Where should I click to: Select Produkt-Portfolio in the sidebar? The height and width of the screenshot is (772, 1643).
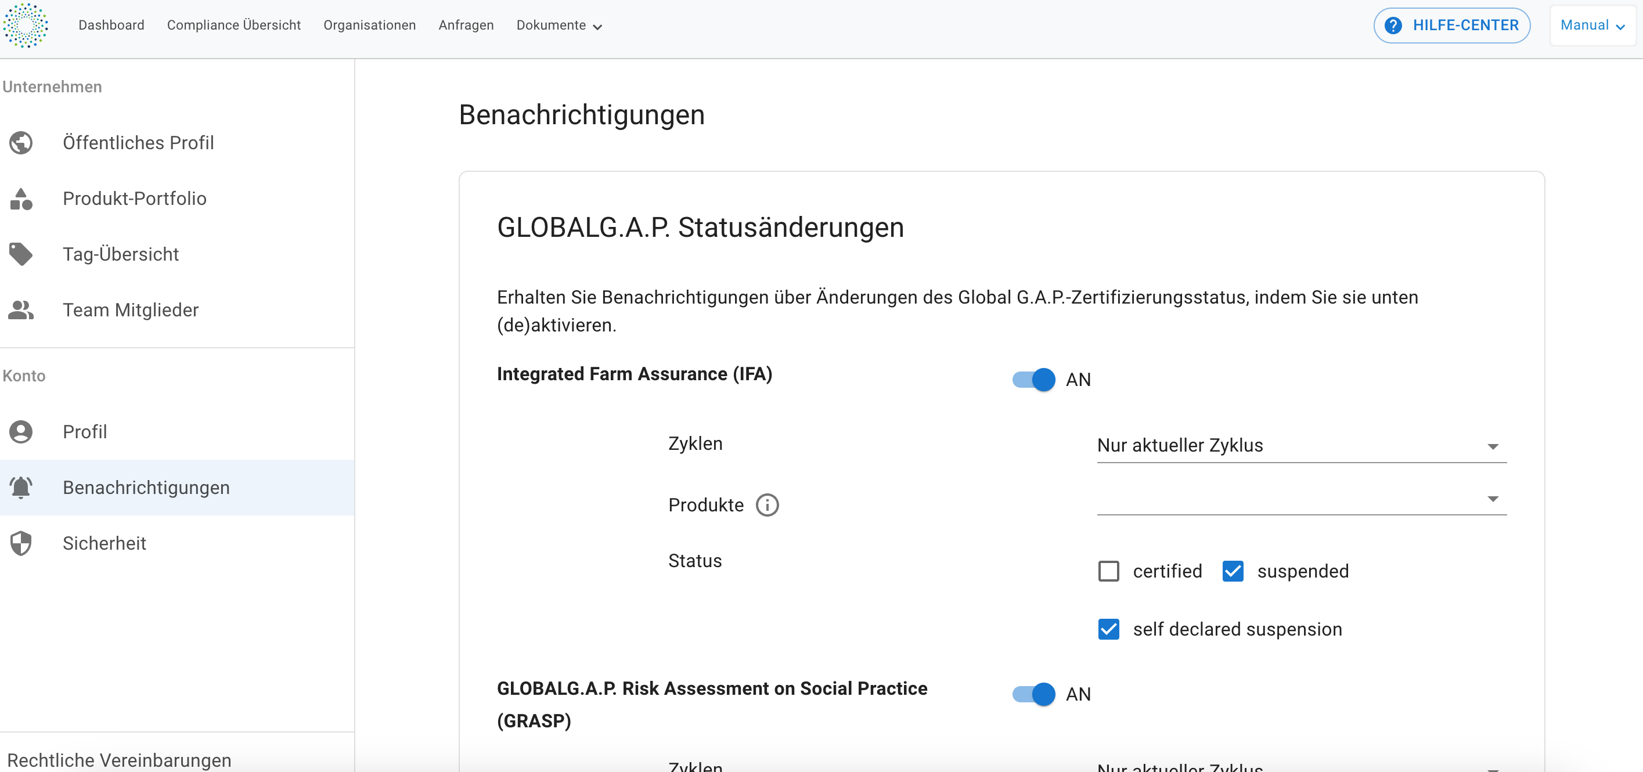(x=177, y=199)
